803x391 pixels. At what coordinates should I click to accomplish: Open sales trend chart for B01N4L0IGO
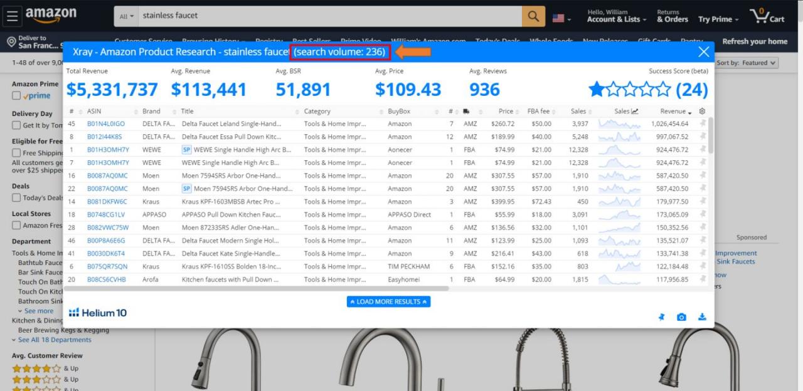point(619,123)
